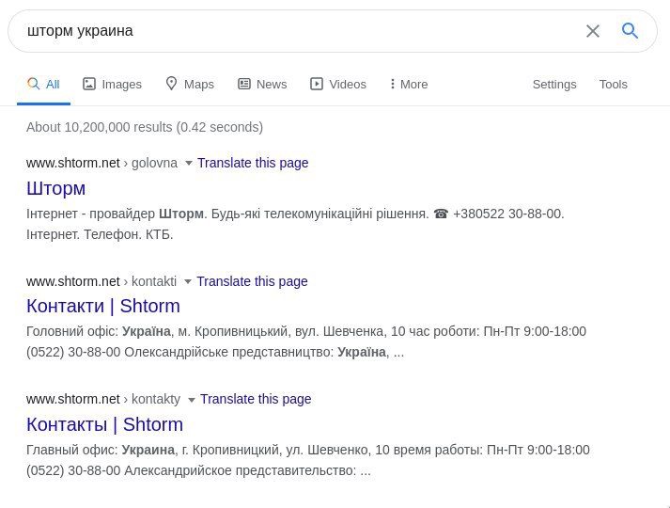Open the More search categories menu
The image size is (670, 508).
point(409,85)
